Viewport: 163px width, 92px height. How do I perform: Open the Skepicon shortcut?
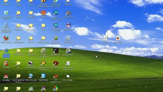tap(68, 1)
